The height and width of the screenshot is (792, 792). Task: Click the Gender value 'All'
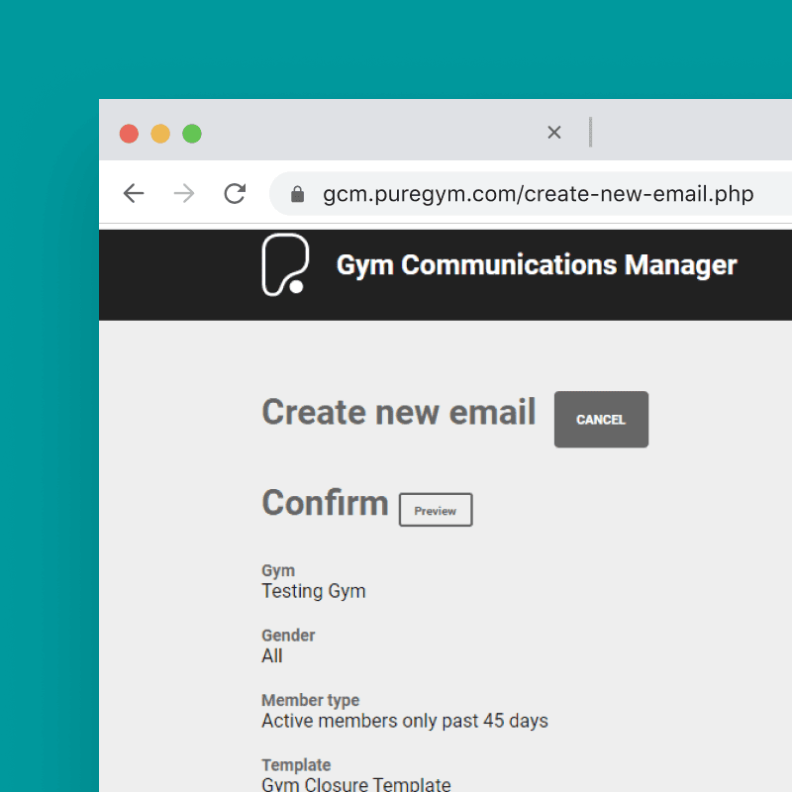coord(271,656)
